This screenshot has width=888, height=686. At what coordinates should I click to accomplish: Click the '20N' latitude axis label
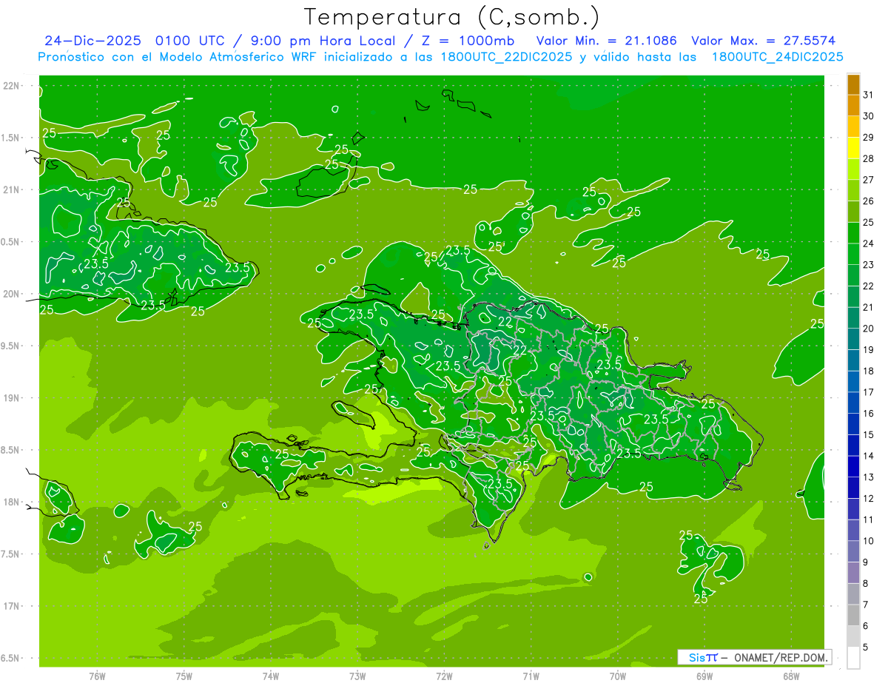pos(12,294)
